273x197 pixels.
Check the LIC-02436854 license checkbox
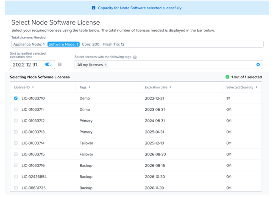pos(16,177)
